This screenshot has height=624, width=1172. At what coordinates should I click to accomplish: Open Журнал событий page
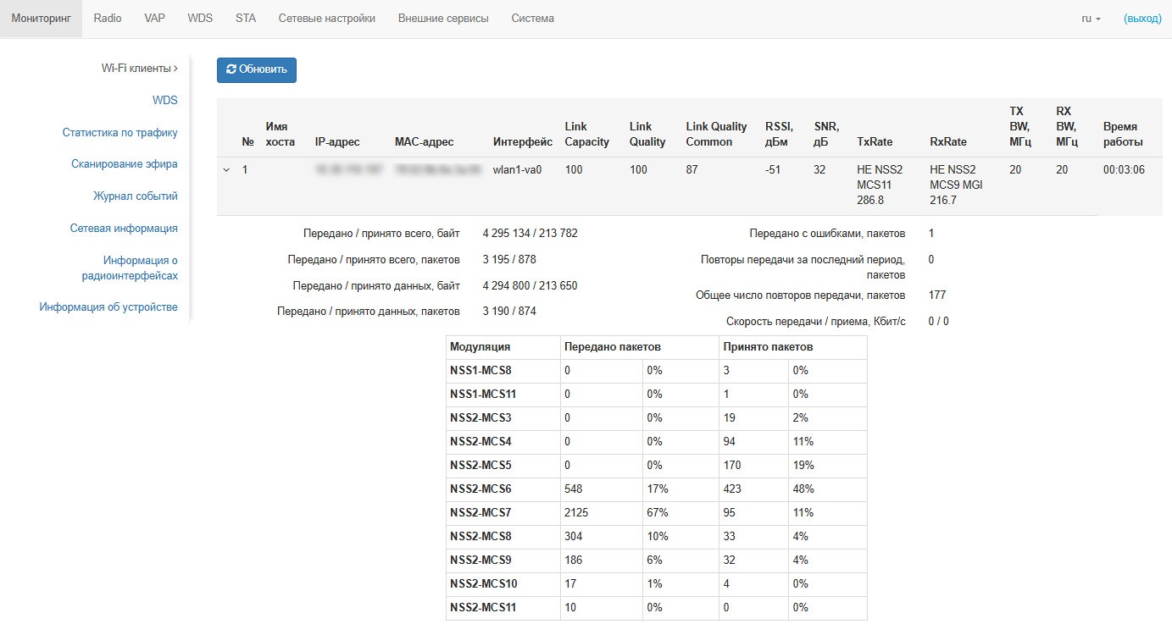(x=136, y=196)
